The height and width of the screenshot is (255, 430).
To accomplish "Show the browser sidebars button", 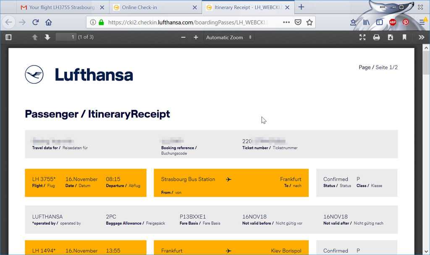I will tap(380, 22).
